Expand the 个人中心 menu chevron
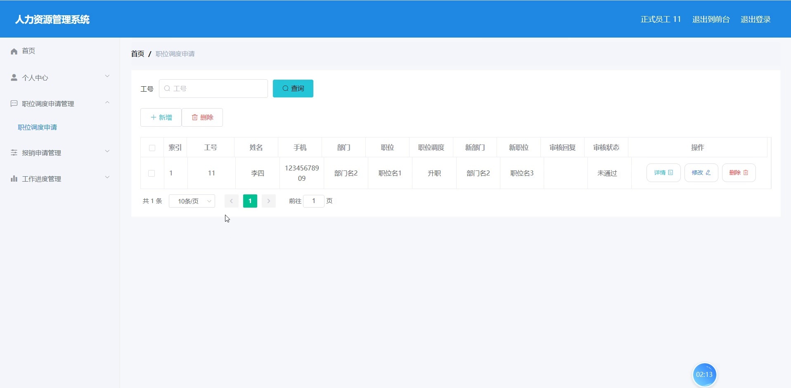Viewport: 791px width, 388px height. [107, 76]
